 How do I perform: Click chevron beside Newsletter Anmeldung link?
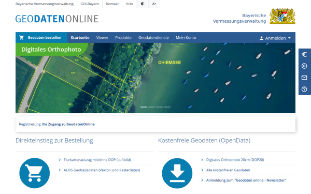click(202, 180)
